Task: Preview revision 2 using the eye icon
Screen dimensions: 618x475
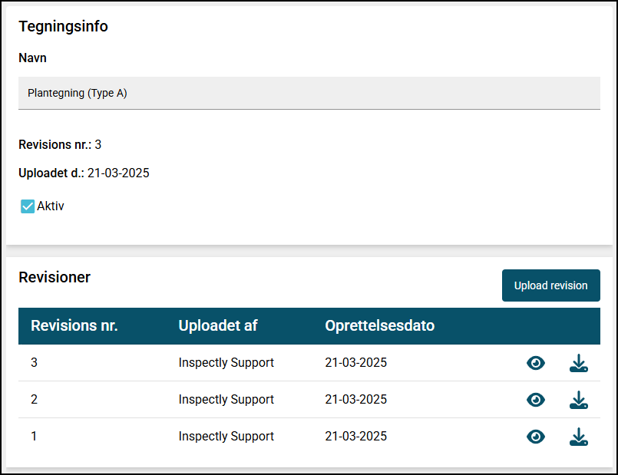Action: 536,400
